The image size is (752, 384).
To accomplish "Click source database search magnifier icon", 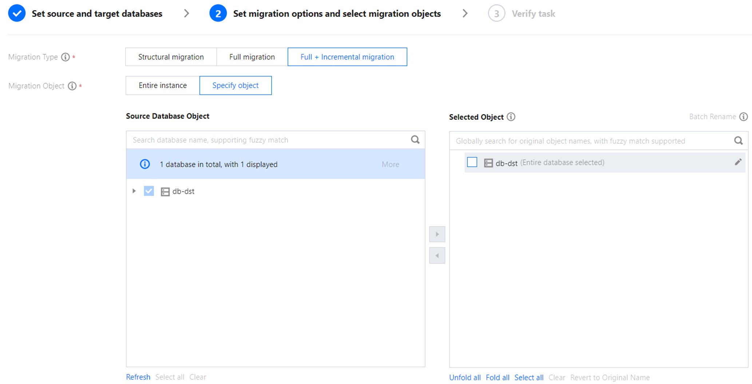I will (415, 140).
